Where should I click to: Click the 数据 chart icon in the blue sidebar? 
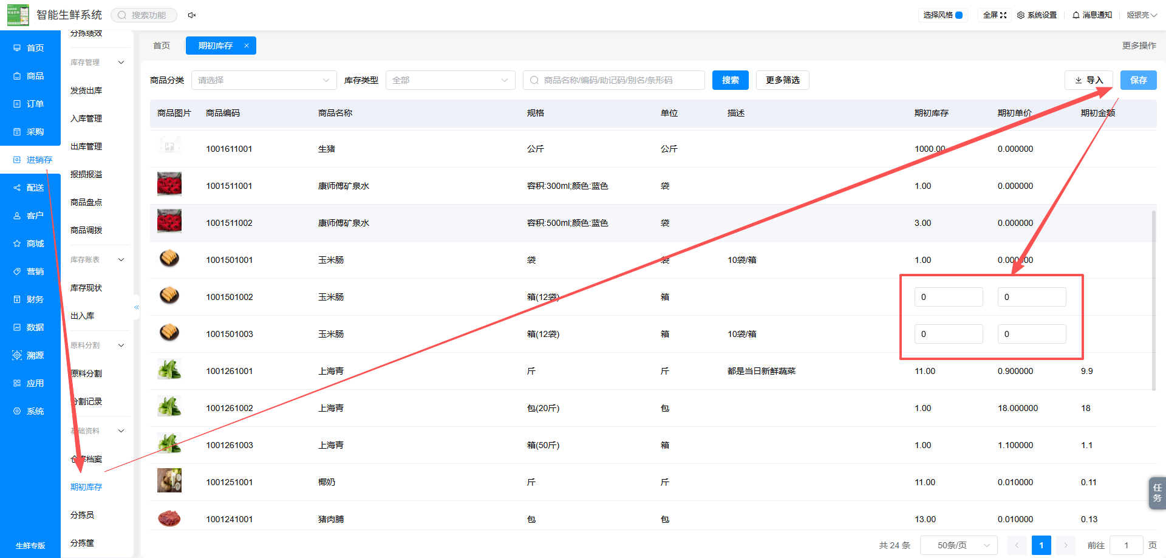click(17, 327)
